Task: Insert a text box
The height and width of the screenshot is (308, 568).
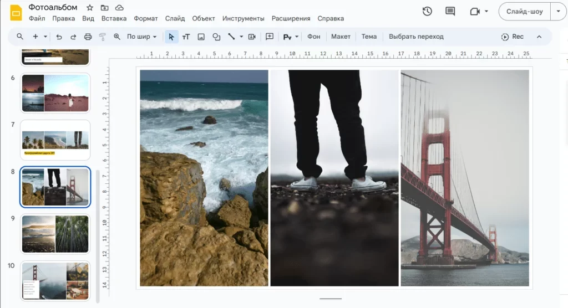Action: click(x=186, y=37)
